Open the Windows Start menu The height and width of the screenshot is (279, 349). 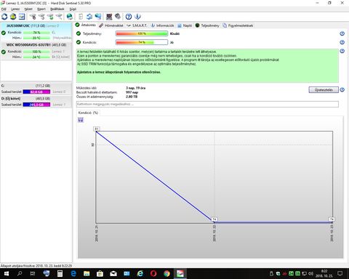click(7, 274)
